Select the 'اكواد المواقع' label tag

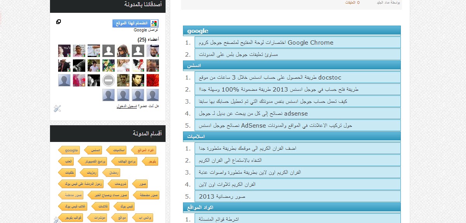point(144,150)
